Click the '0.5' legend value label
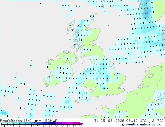165x127 pixels. [9, 126]
